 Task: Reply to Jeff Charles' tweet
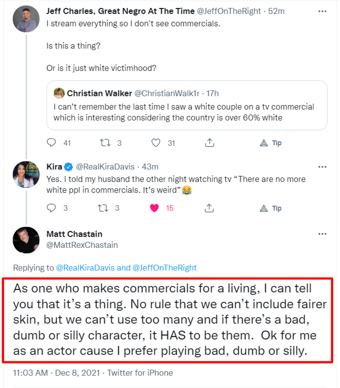(52, 143)
